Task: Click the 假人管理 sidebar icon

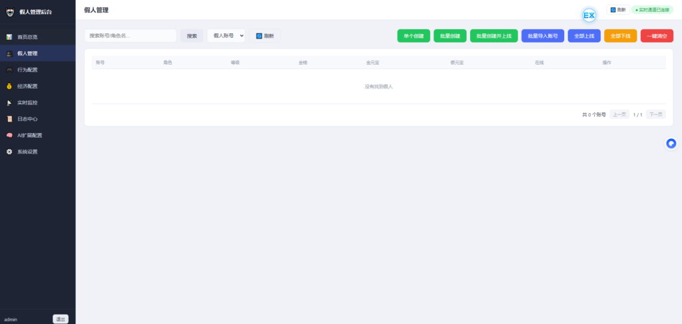Action: (9, 53)
